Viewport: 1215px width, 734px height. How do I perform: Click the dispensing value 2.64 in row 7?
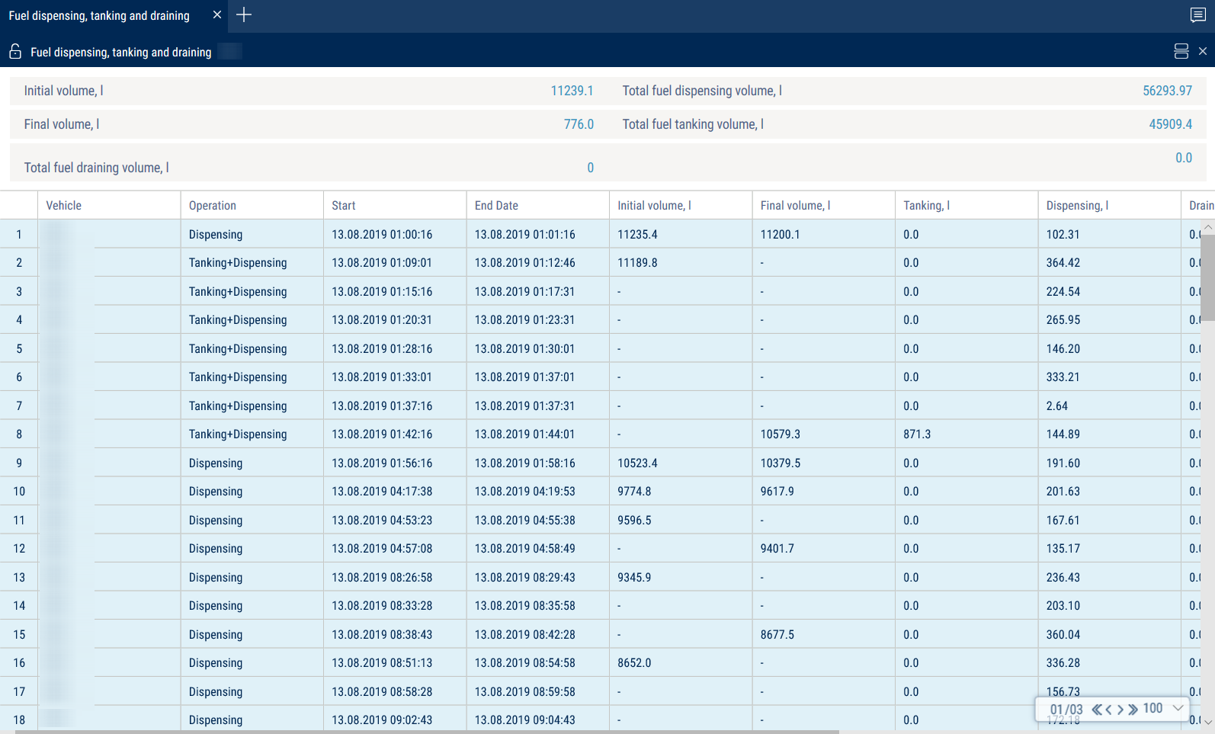click(1056, 406)
